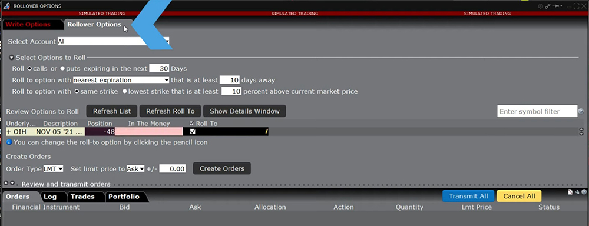Click help icon beside symbol filter box

tap(581, 111)
